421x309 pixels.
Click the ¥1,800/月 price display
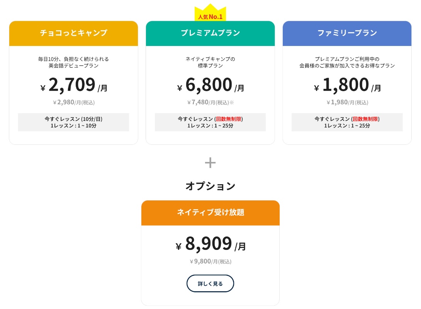[347, 86]
